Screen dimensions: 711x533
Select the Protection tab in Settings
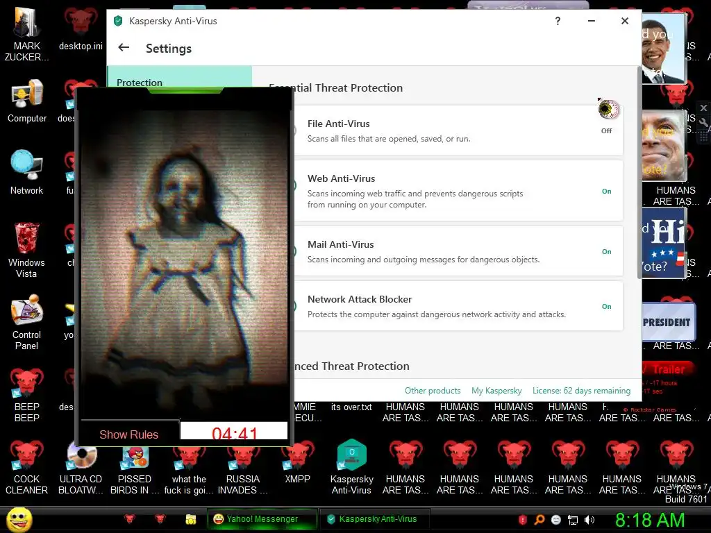[179, 77]
